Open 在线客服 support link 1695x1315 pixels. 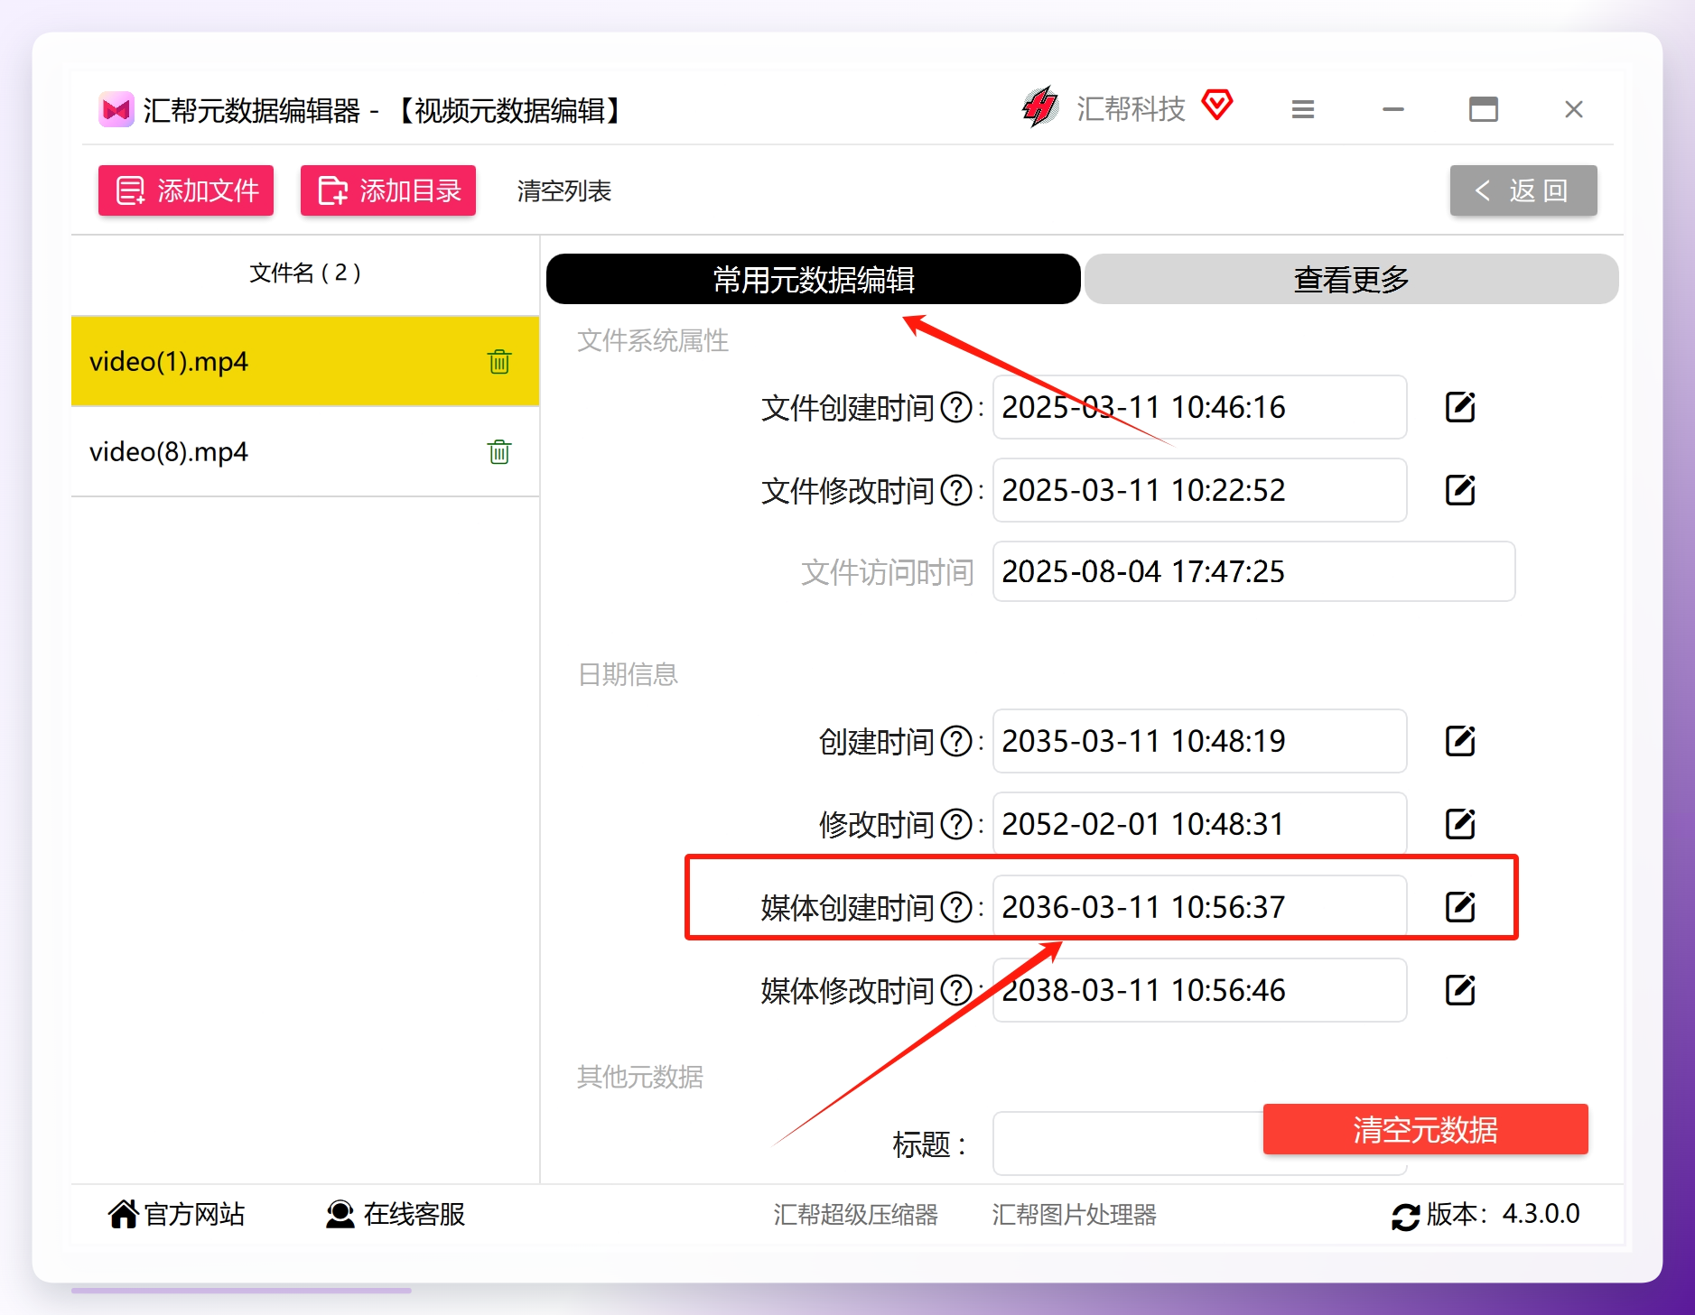395,1215
